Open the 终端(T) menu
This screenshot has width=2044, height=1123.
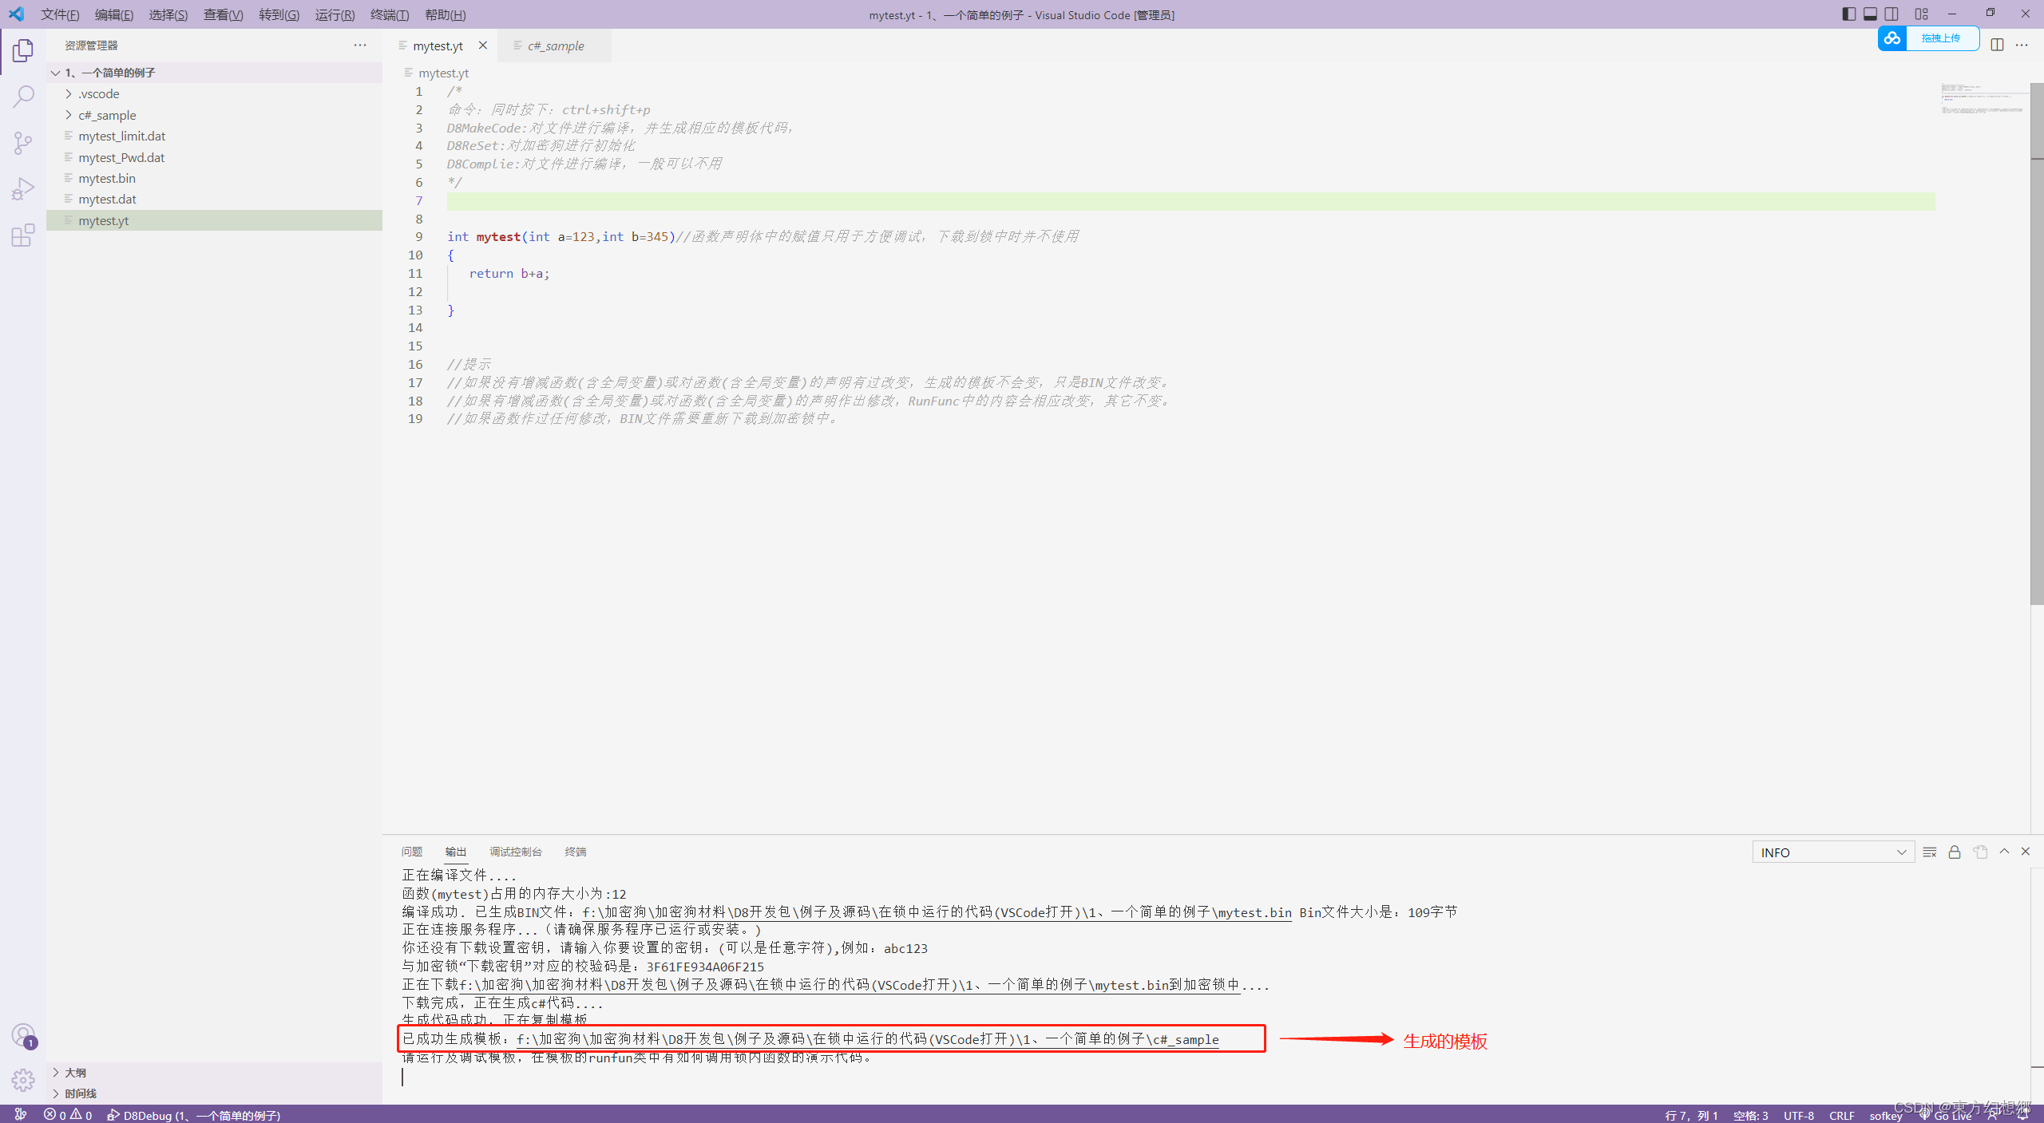tap(390, 14)
